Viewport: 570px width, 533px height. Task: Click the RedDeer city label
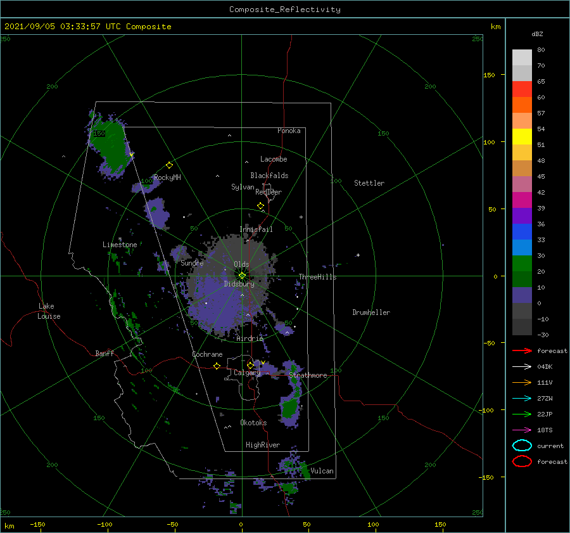click(269, 192)
